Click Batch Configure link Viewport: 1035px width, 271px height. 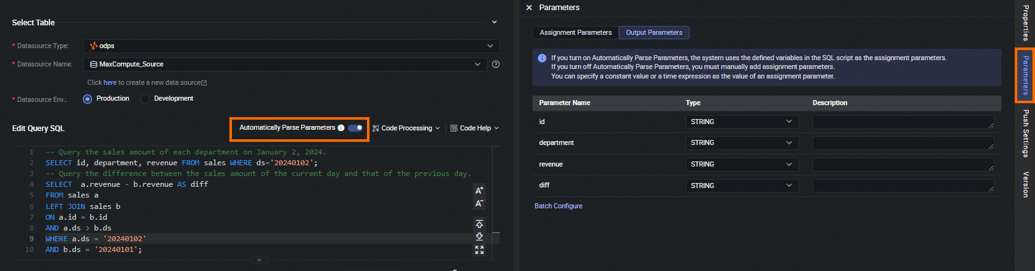[x=558, y=206]
